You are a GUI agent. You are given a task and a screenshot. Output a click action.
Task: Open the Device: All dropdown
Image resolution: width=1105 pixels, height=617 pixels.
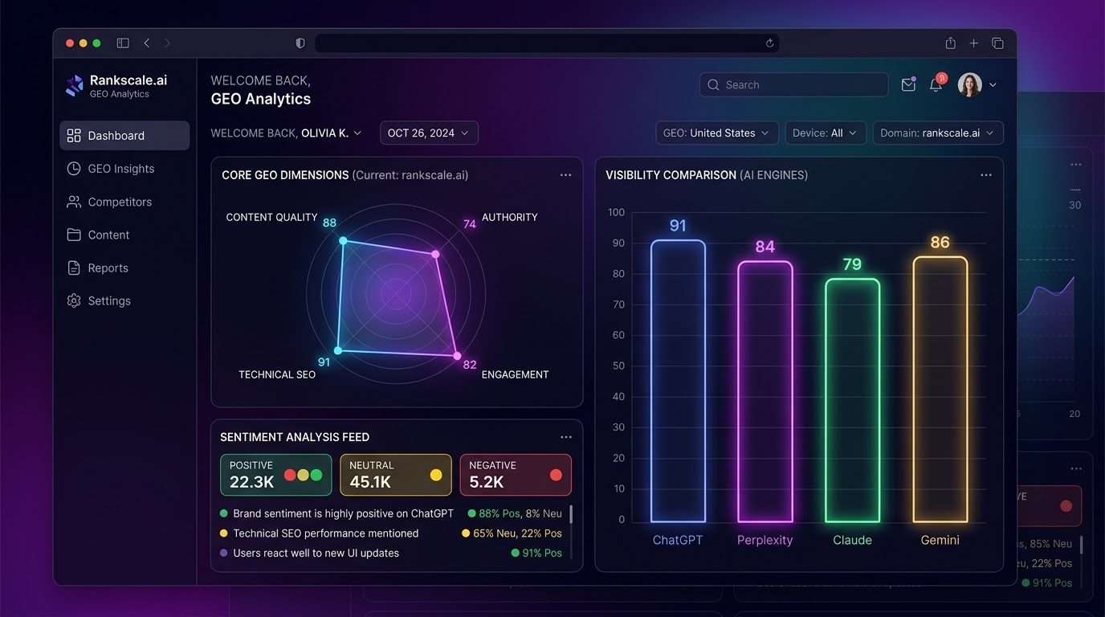coord(826,133)
